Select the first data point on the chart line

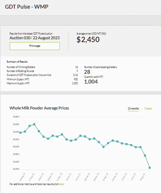(21, 133)
